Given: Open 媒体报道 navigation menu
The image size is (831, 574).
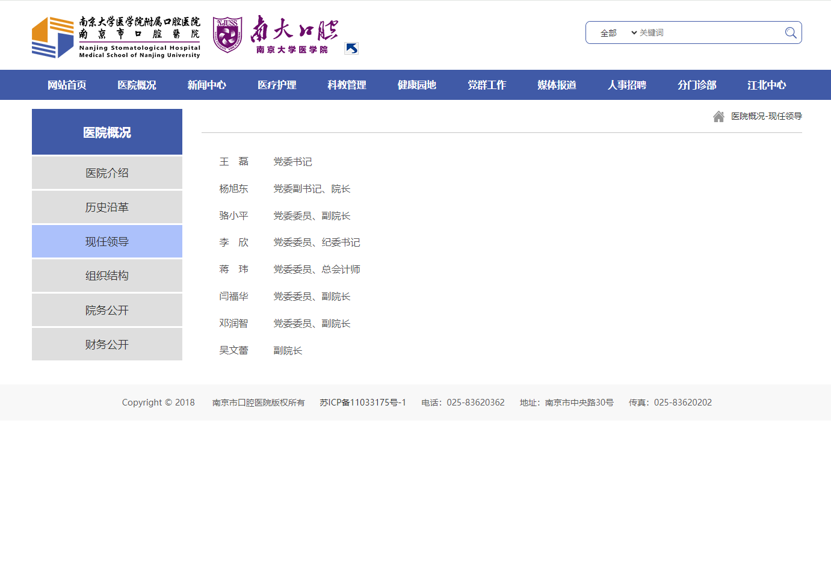Looking at the screenshot, I should pos(557,85).
